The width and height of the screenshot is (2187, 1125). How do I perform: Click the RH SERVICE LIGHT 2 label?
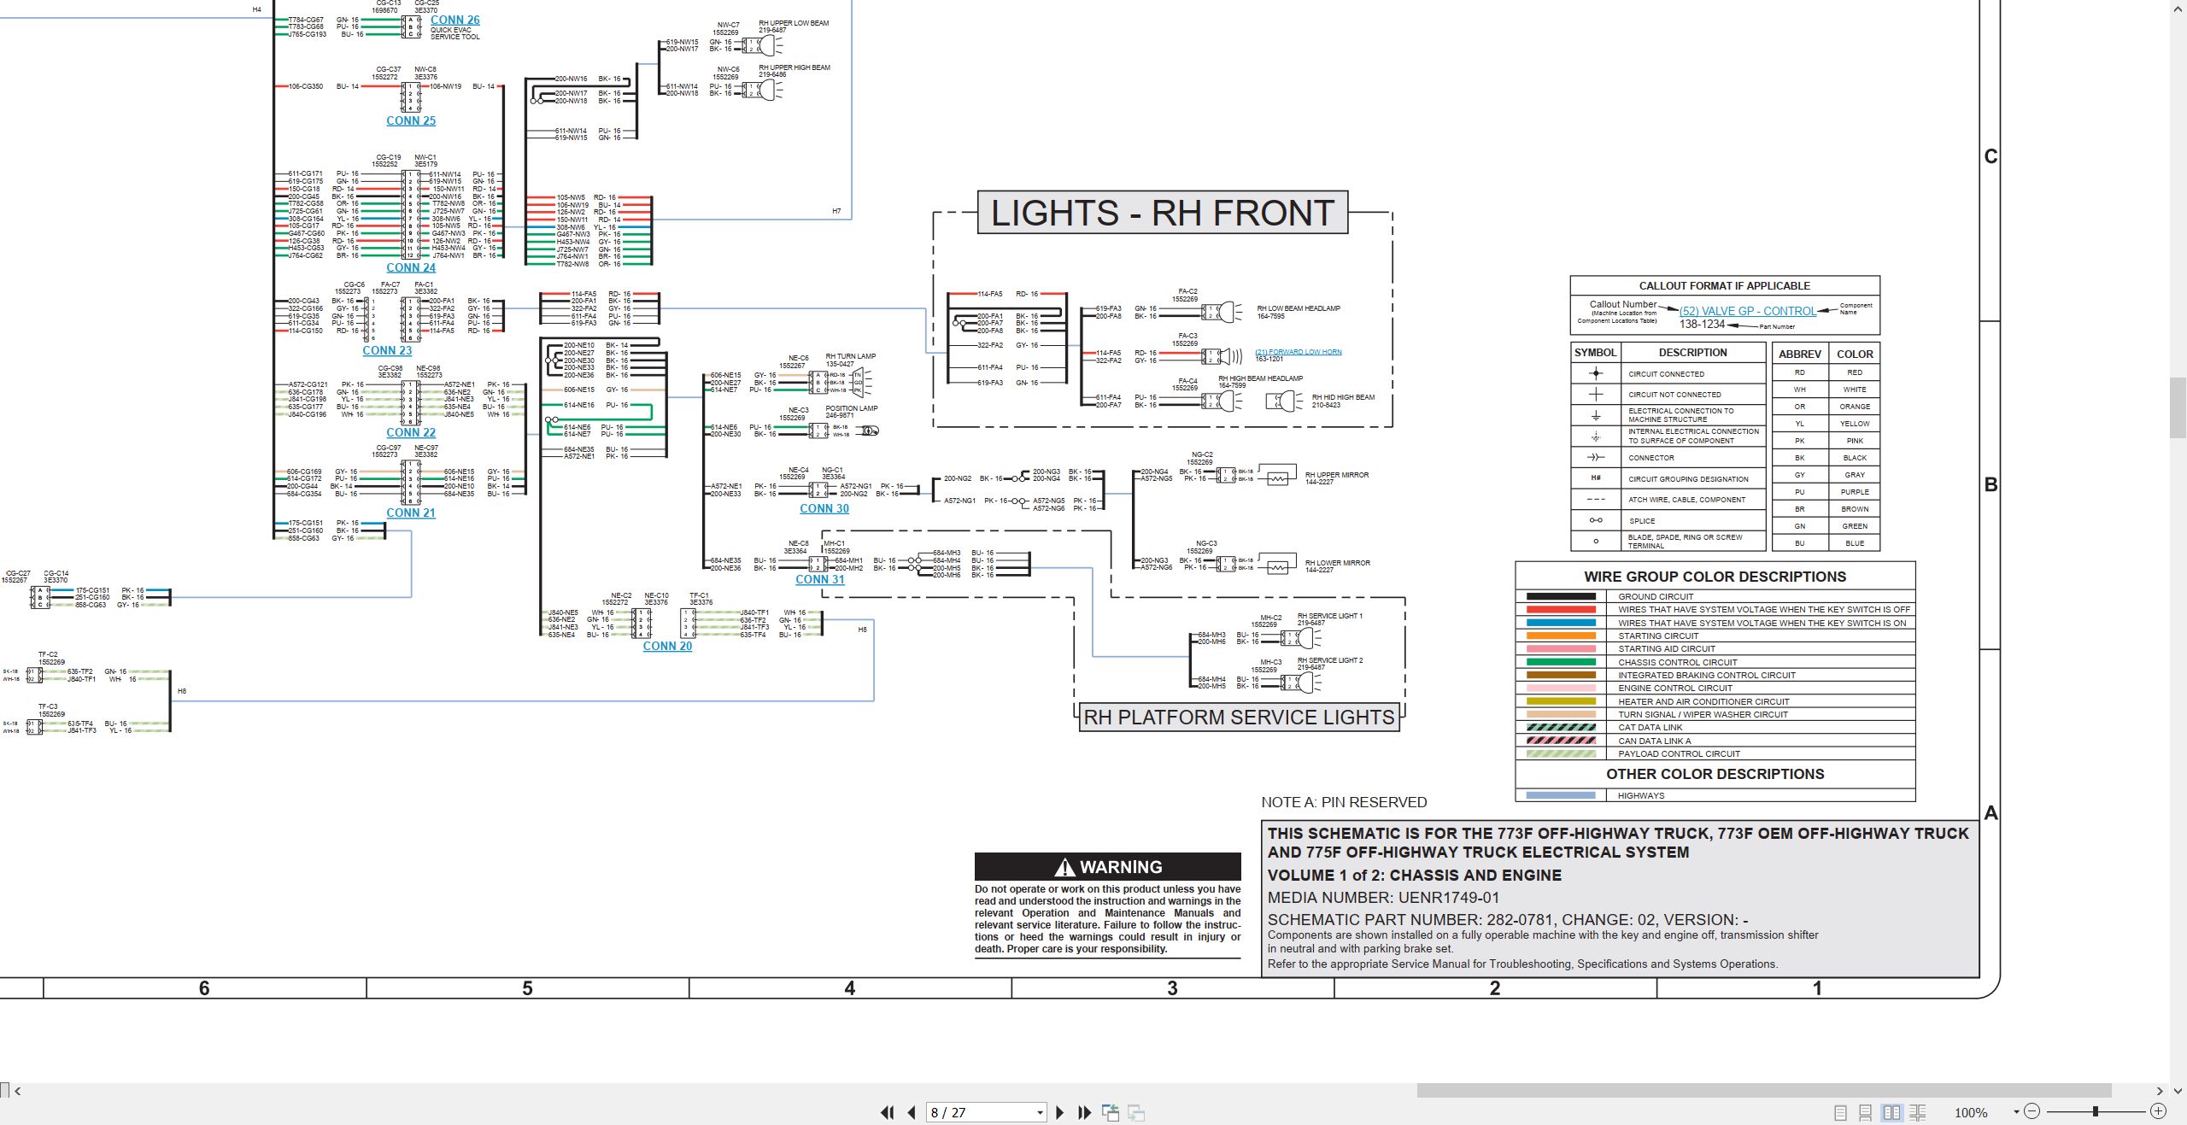point(1330,660)
